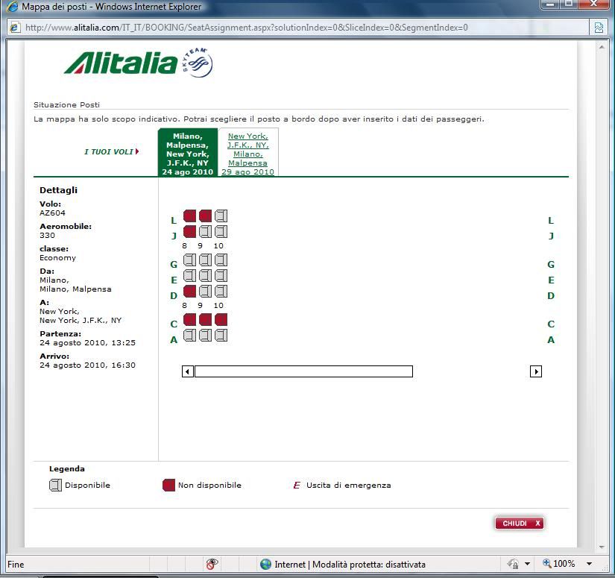Click the Uscita di emergenza legend text
This screenshot has width=615, height=578.
point(349,486)
